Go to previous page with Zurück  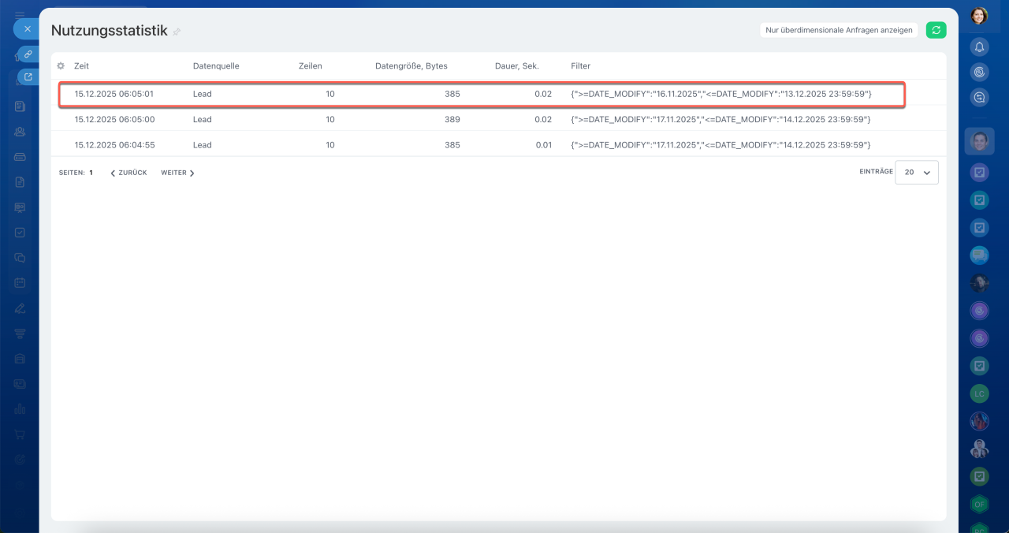coord(128,173)
